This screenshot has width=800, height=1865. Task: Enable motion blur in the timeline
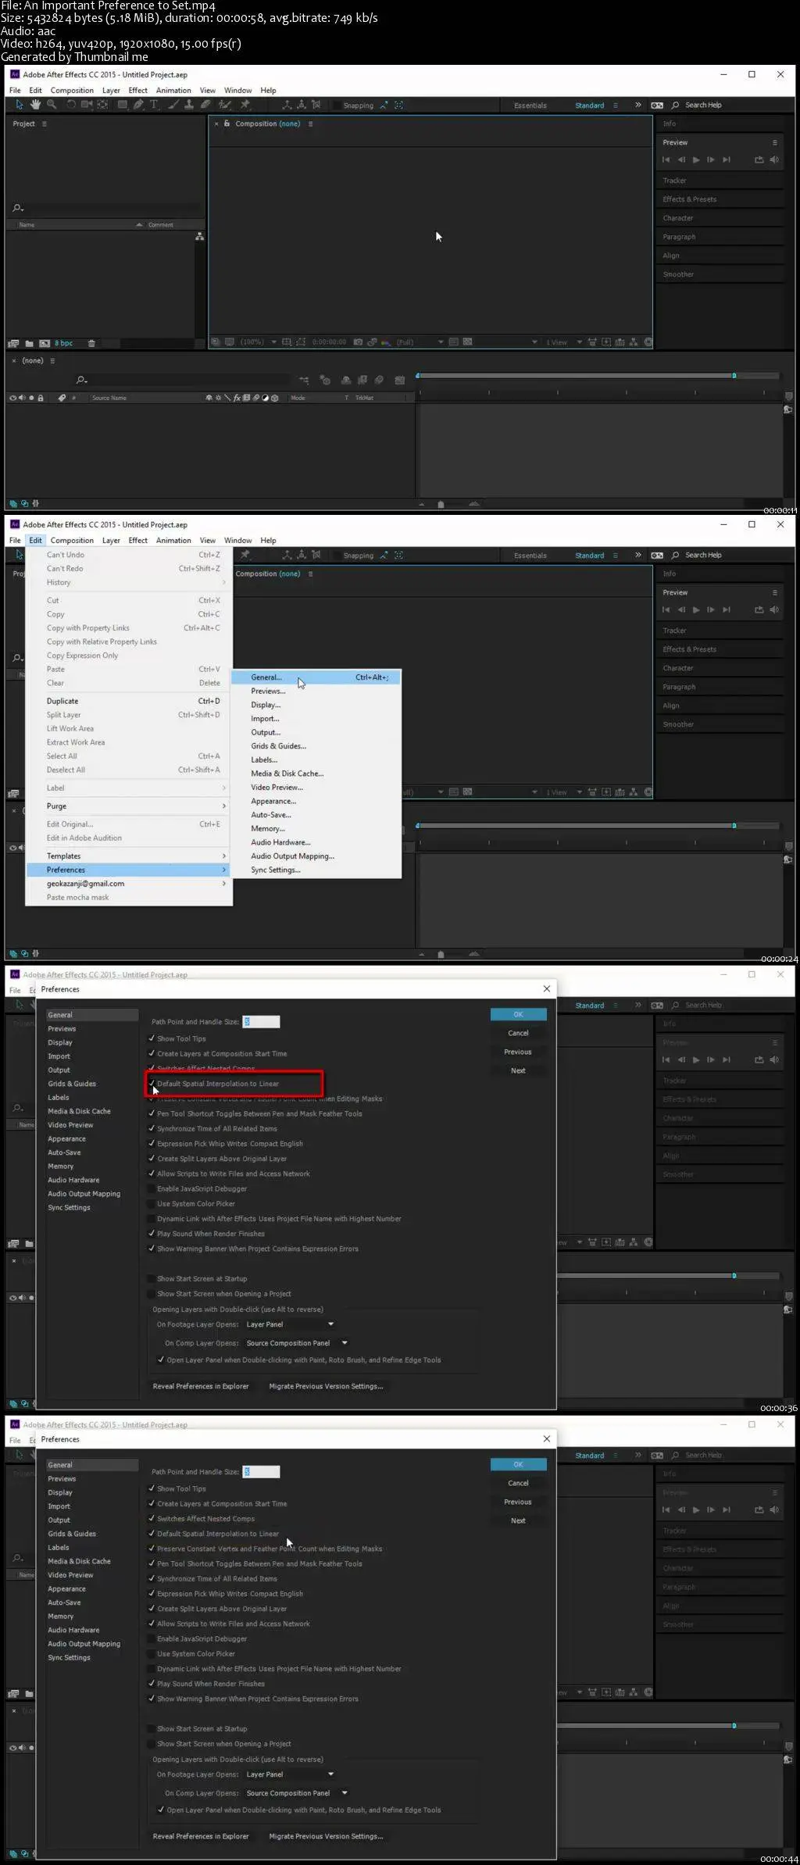click(379, 380)
